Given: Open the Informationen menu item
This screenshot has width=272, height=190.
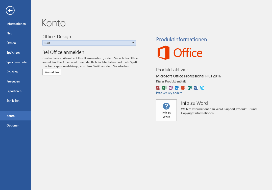Looking at the screenshot, I should (x=16, y=24).
